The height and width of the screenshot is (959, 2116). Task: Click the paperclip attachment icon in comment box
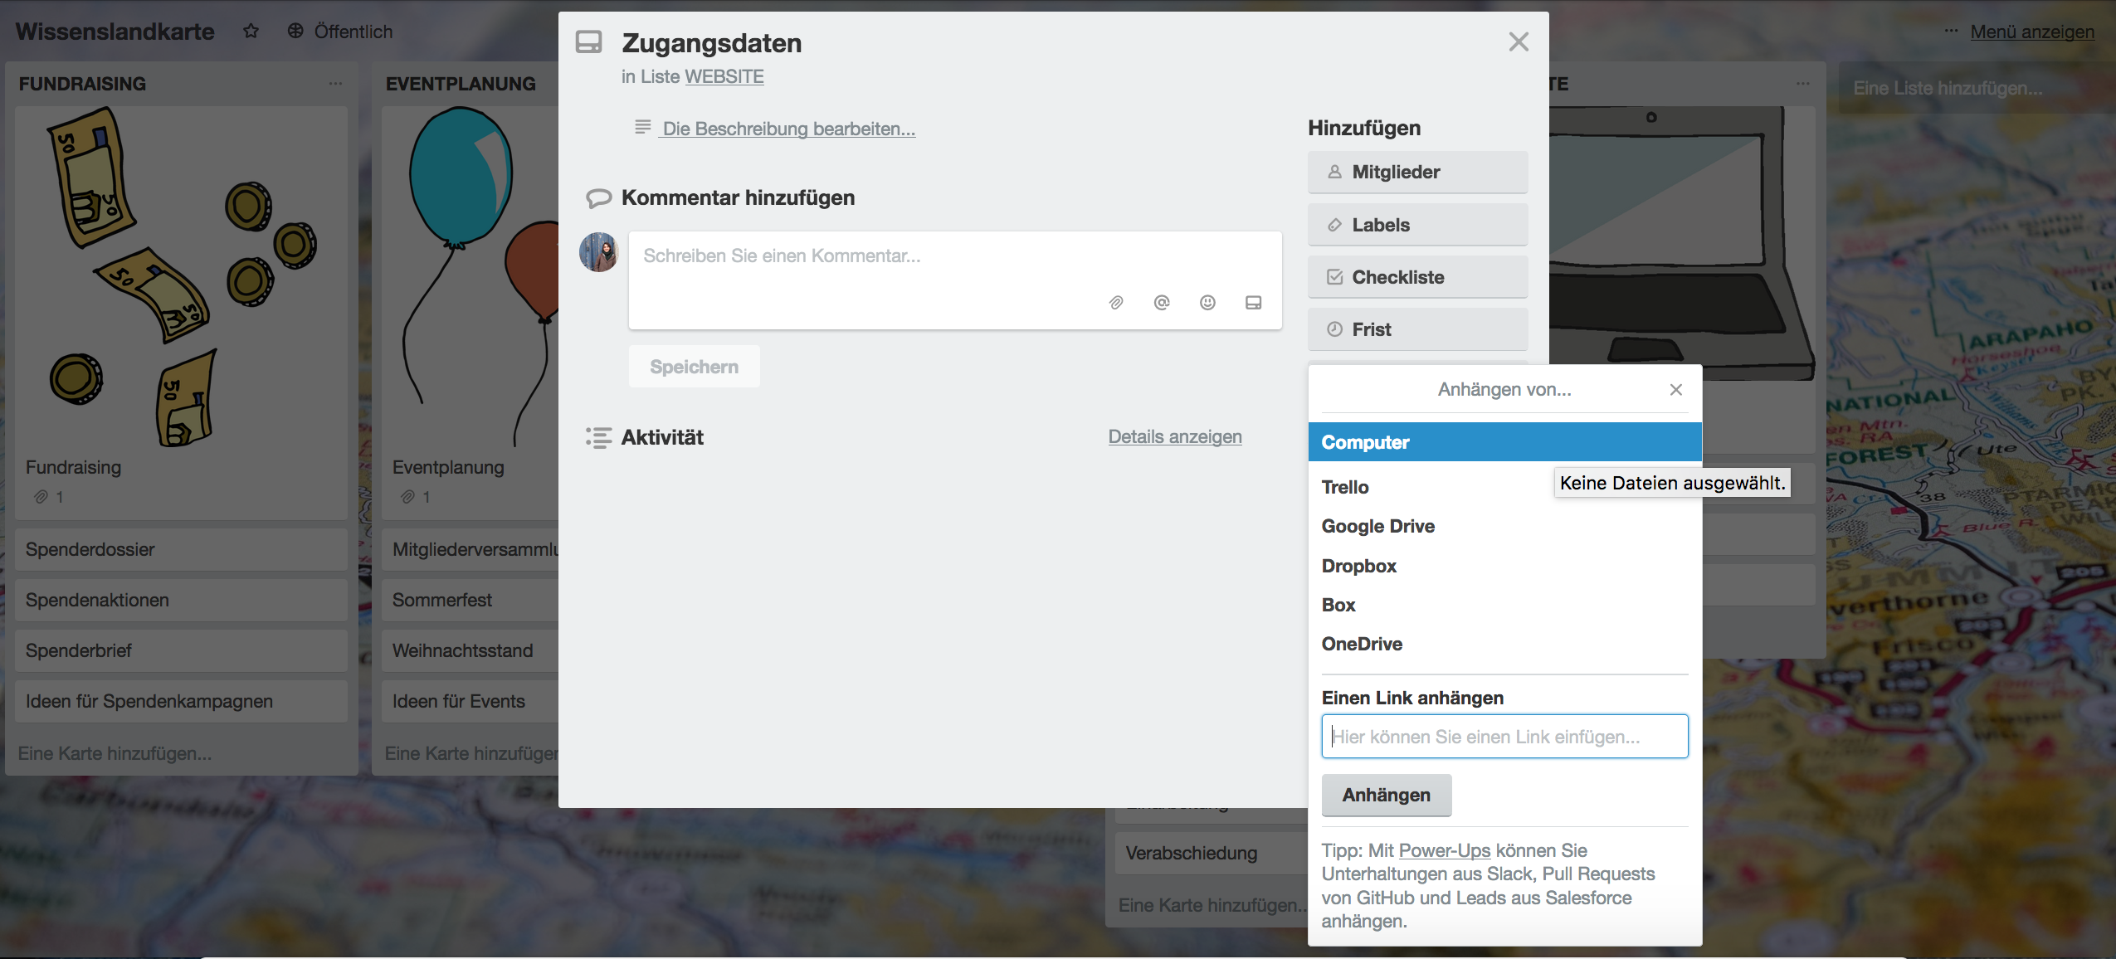tap(1116, 303)
